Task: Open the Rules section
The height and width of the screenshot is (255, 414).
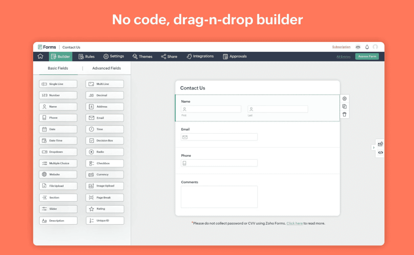Action: pos(86,56)
